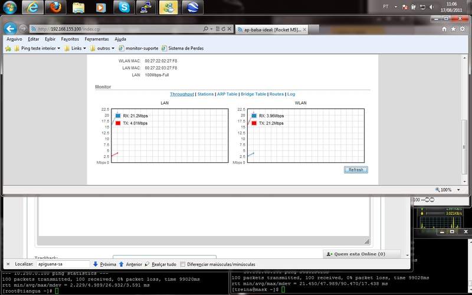This screenshot has width=472, height=295.
Task: Click the Windows Start orb
Action: 10,7
